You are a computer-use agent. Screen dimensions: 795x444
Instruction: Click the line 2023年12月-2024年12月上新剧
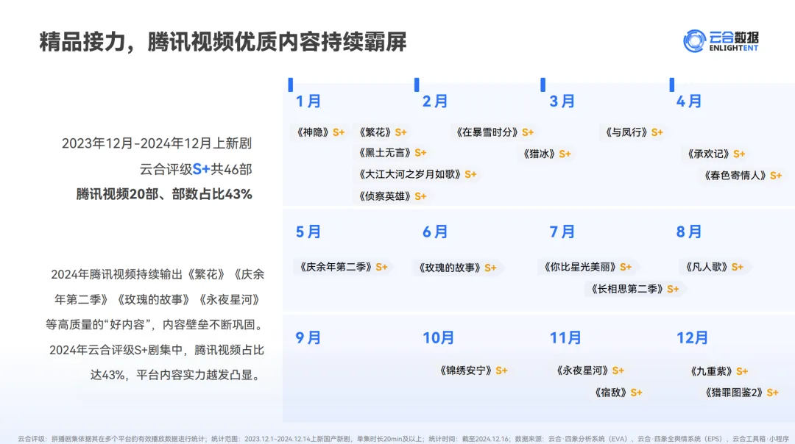coord(157,143)
